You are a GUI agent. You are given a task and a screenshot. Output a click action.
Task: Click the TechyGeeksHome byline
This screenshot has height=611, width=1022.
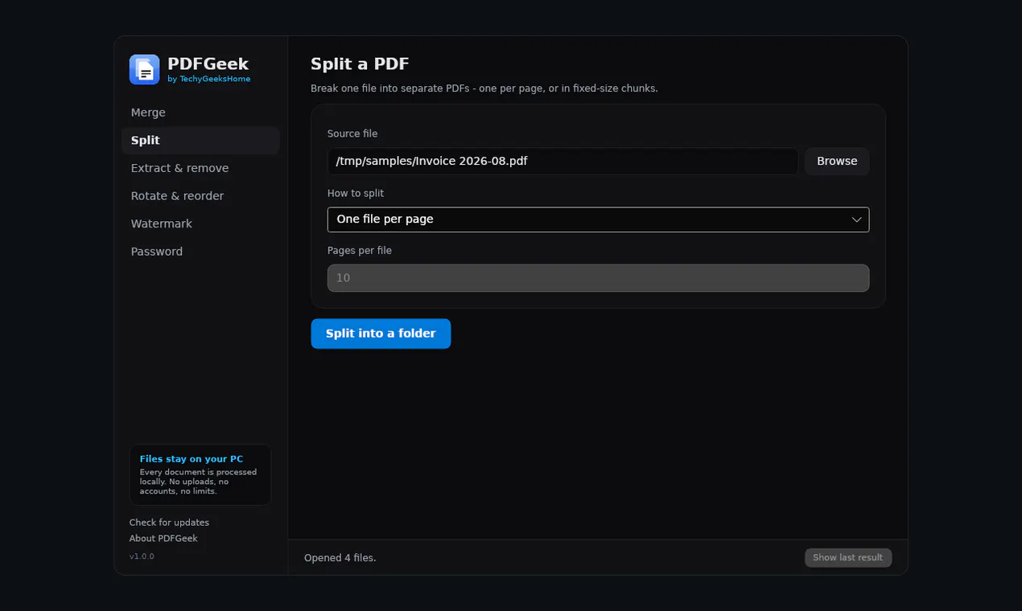209,80
